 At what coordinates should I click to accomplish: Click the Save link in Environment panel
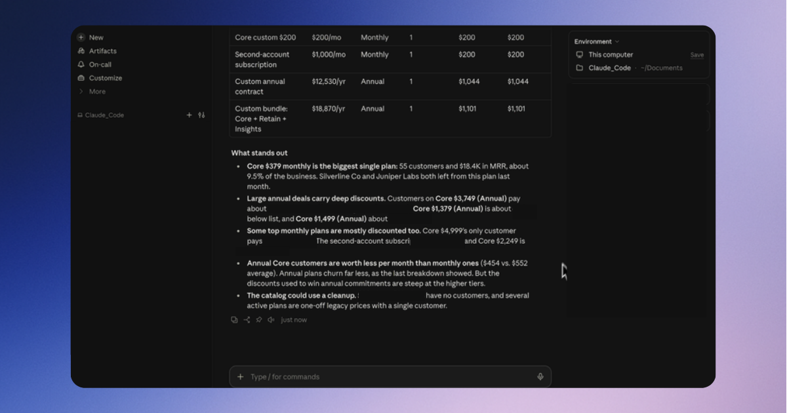[x=697, y=55]
